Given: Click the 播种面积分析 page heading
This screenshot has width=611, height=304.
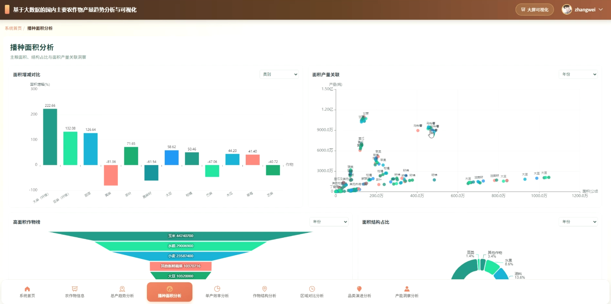Looking at the screenshot, I should (32, 48).
